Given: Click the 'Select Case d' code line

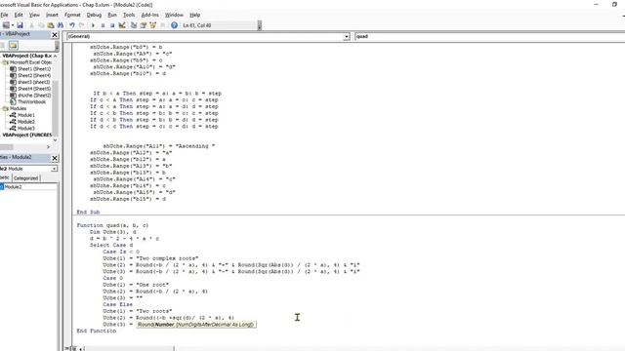Looking at the screenshot, I should tap(111, 245).
